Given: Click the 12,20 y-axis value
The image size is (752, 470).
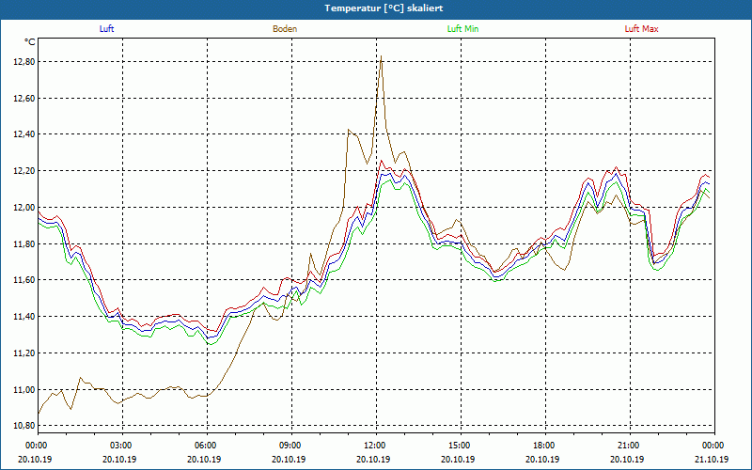Looking at the screenshot, I should tap(24, 171).
